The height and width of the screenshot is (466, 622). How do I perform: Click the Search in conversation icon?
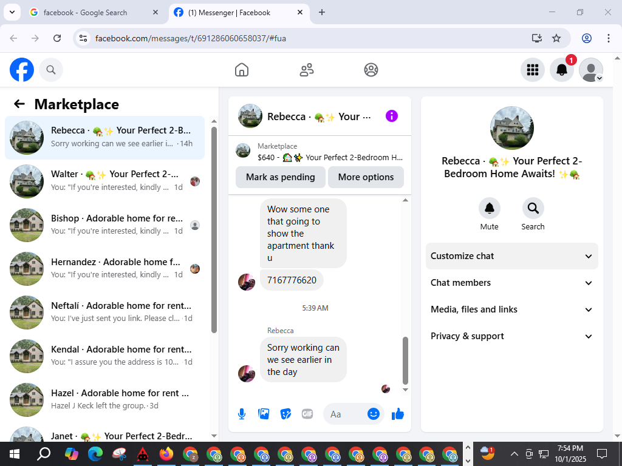click(x=533, y=208)
